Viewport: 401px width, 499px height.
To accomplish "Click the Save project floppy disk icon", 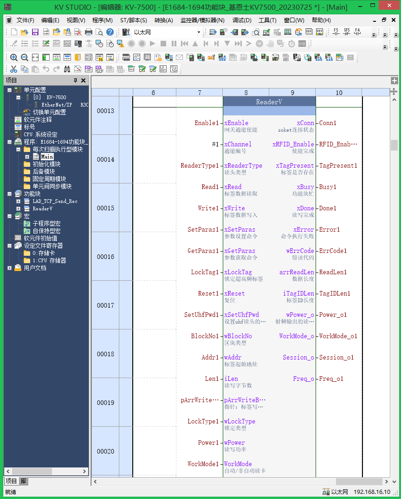I will pos(35,32).
